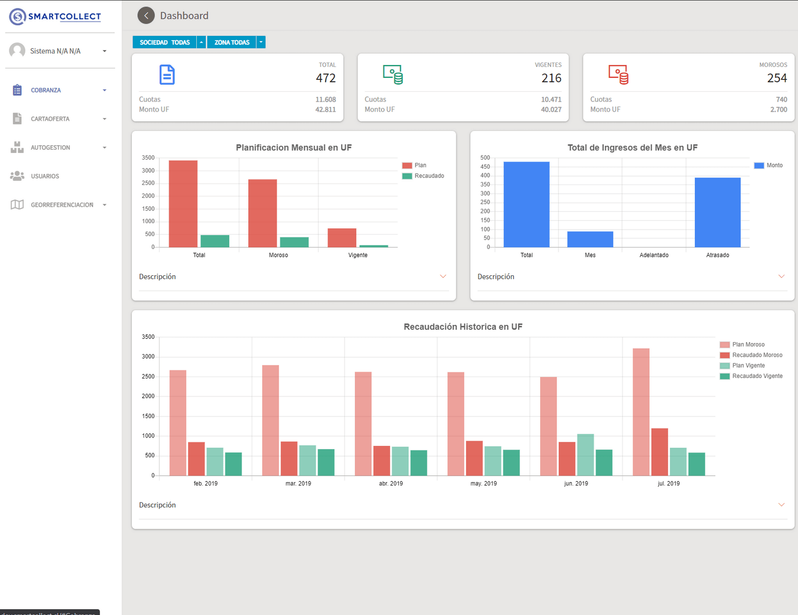The width and height of the screenshot is (798, 615).
Task: Click the Morosos count 254
Action: pyautogui.click(x=777, y=78)
